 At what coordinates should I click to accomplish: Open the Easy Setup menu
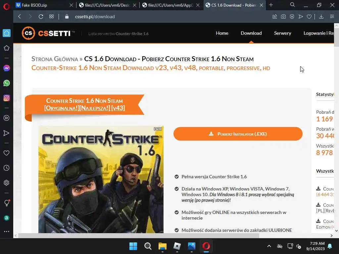coord(332,17)
